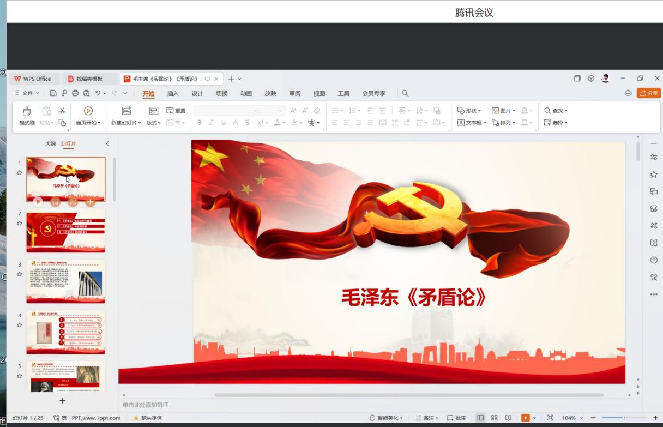Click the cut scissors icon
The width and height of the screenshot is (663, 427).
click(62, 111)
